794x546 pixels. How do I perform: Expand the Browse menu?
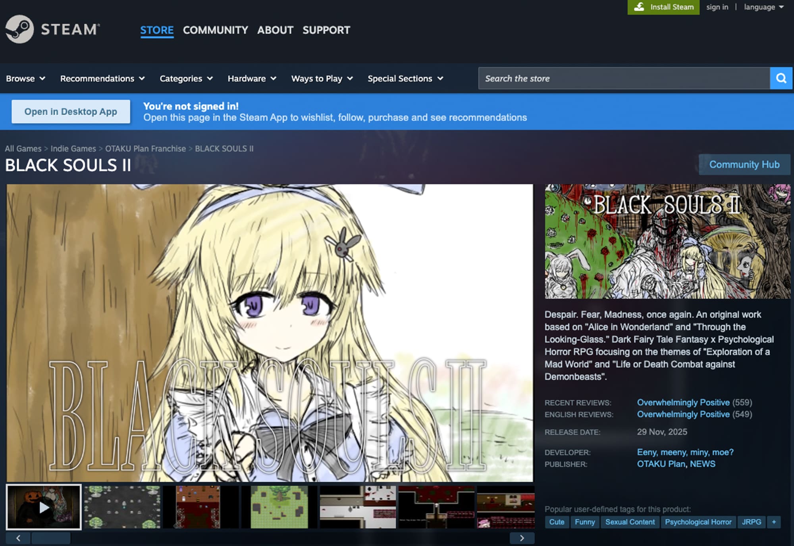(x=25, y=79)
